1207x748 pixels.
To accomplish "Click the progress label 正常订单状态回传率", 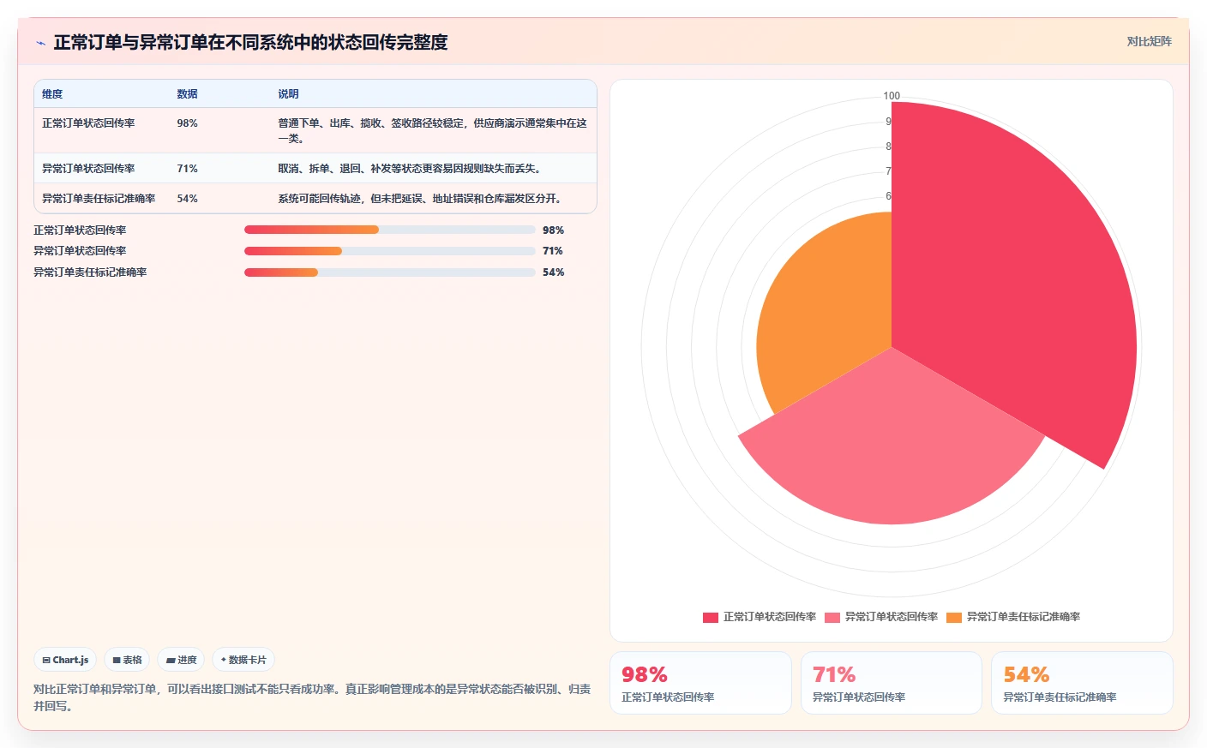I will pyautogui.click(x=80, y=230).
